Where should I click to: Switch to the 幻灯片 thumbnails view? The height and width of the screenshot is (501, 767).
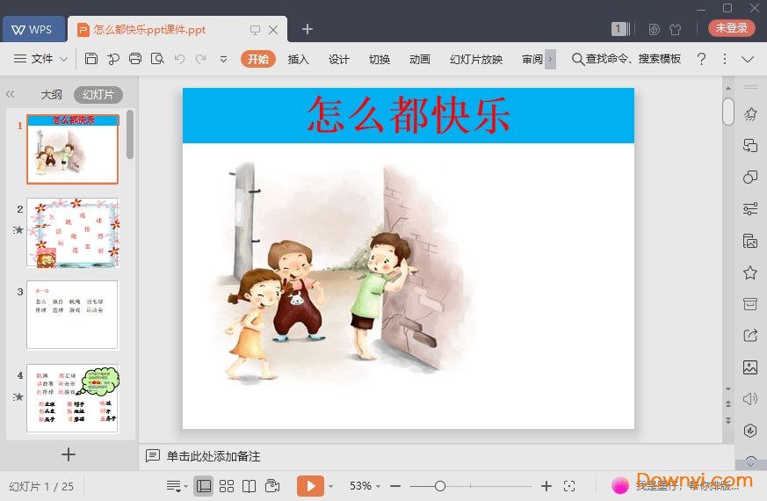(x=98, y=94)
